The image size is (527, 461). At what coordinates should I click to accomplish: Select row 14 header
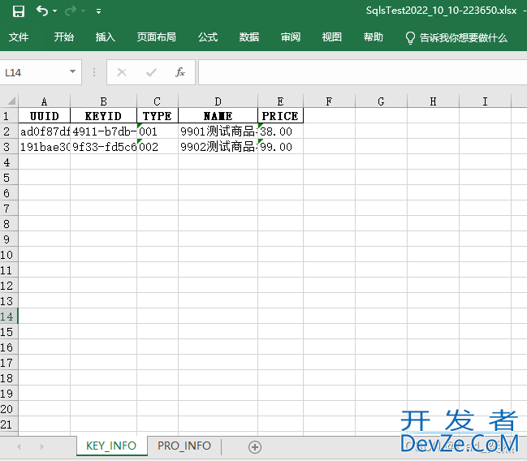pyautogui.click(x=9, y=317)
